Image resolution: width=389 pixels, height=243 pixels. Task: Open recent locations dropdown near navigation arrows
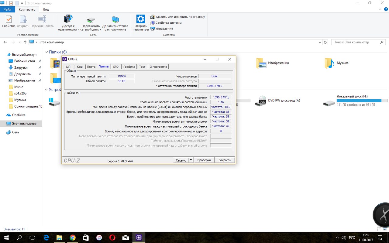(x=19, y=42)
